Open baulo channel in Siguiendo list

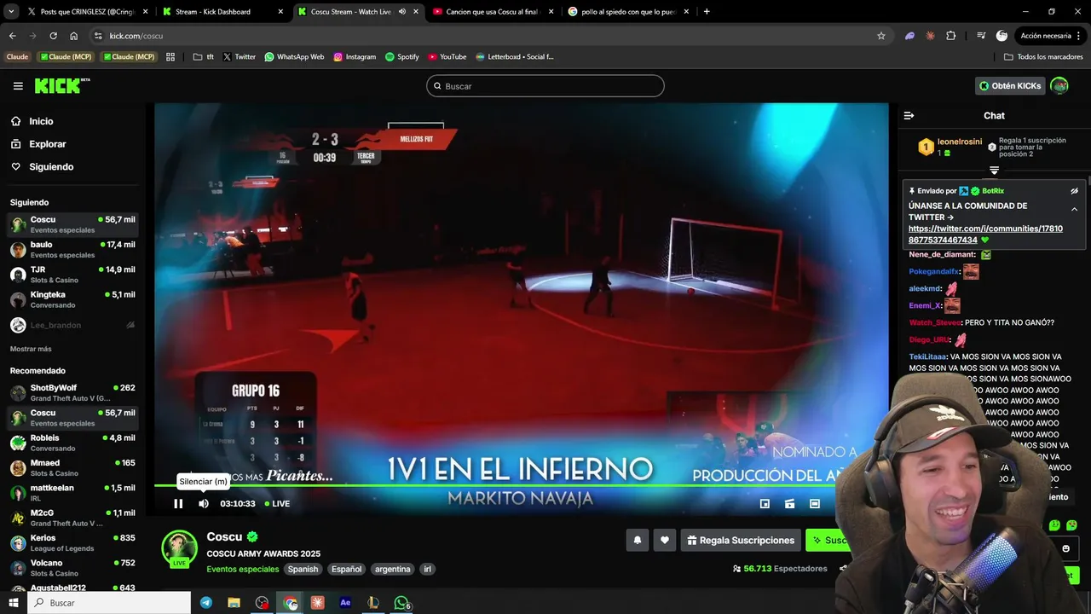pos(72,249)
